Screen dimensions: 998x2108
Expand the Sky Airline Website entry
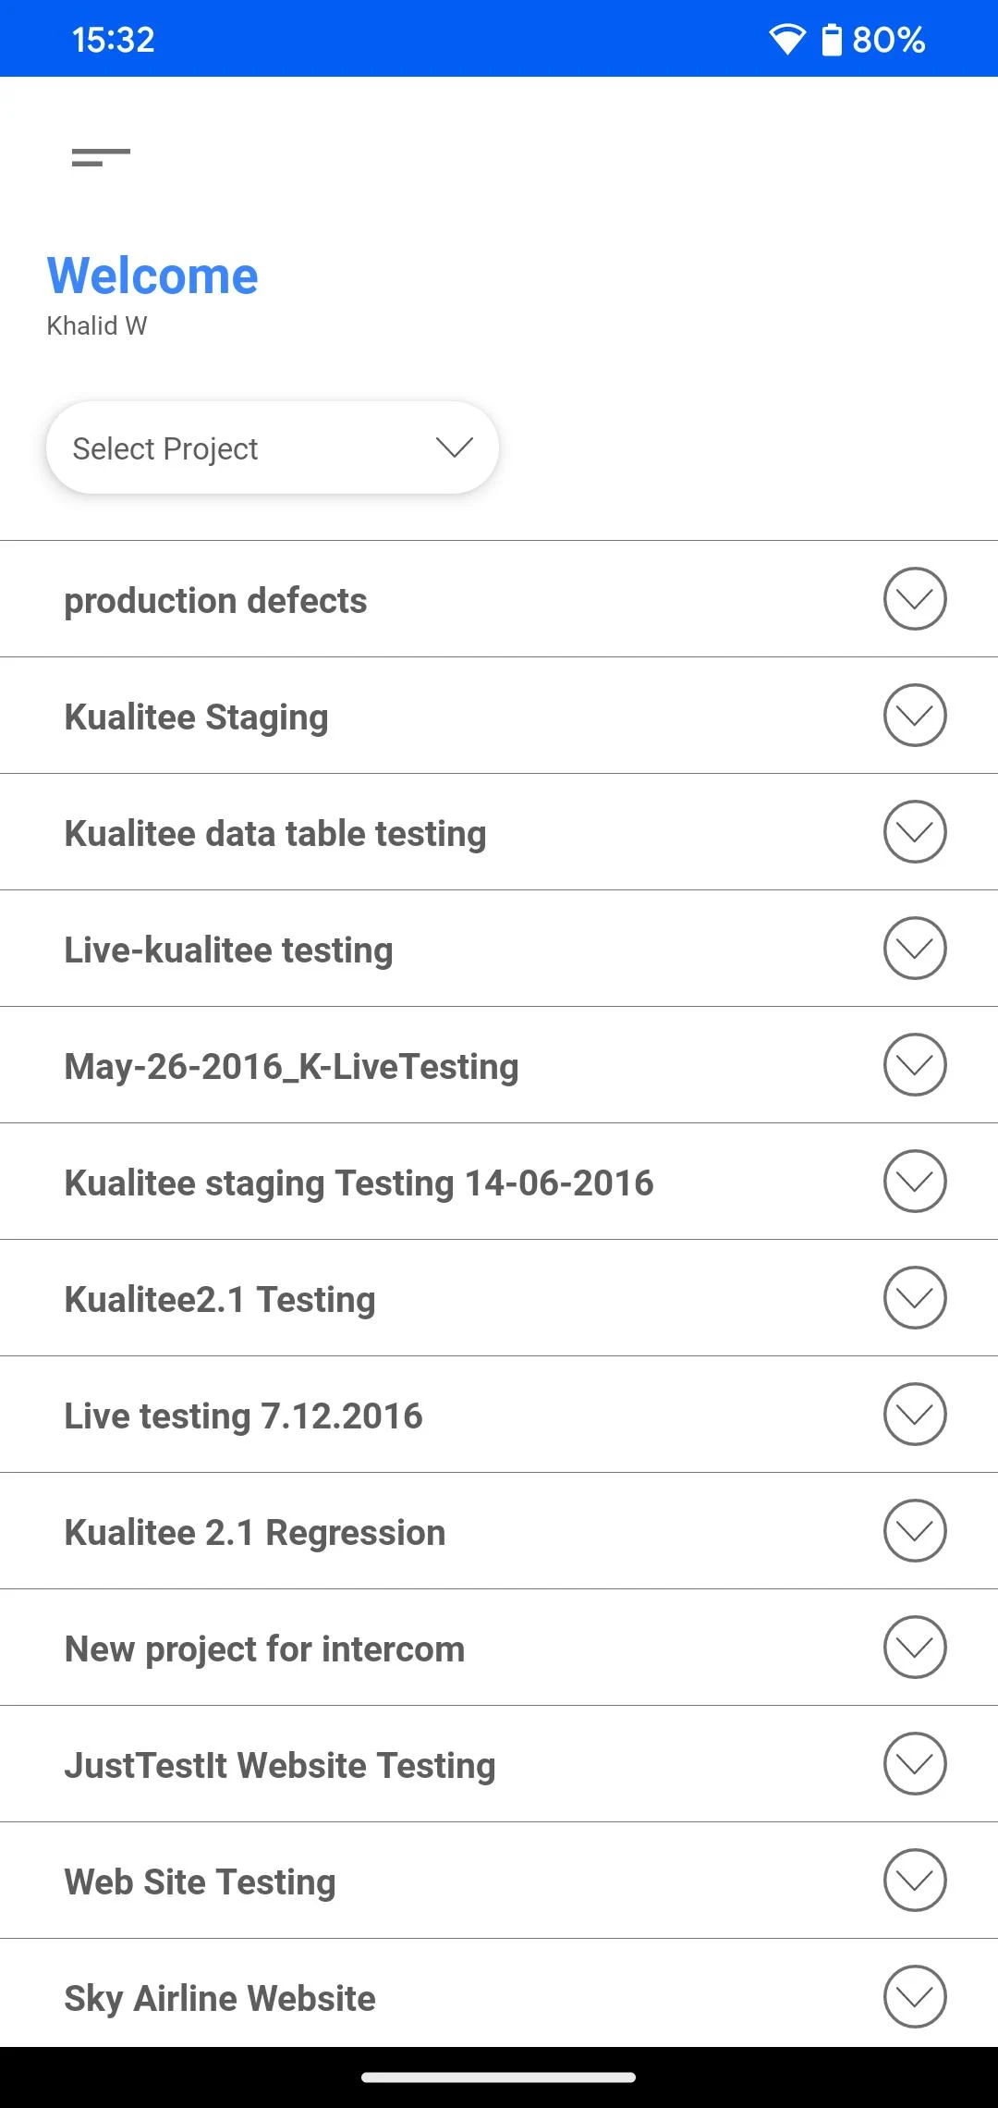pyautogui.click(x=915, y=1997)
